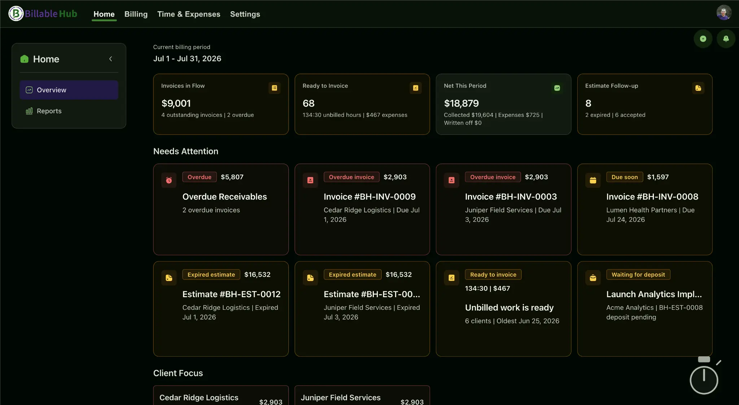Switch to the Home tab
Image resolution: width=739 pixels, height=405 pixels.
click(104, 14)
